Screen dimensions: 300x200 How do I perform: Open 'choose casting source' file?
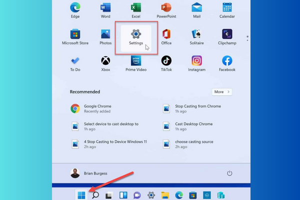click(188, 144)
